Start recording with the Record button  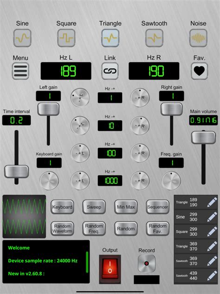click(147, 264)
